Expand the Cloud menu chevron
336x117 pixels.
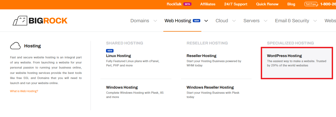tap(234, 21)
